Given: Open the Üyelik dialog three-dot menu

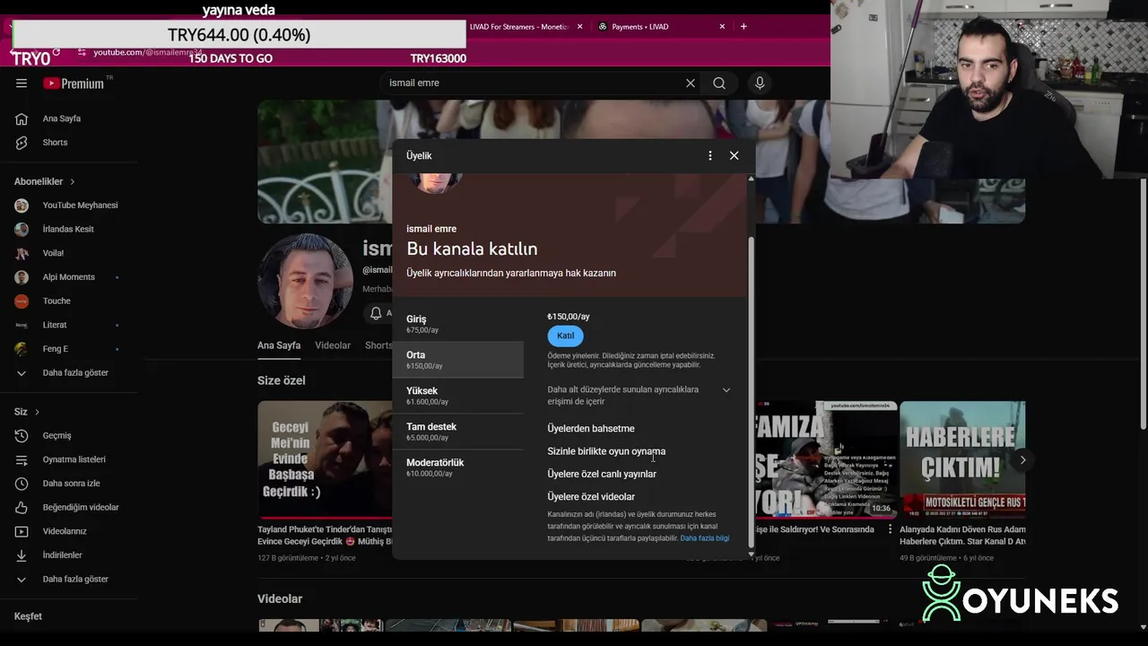Looking at the screenshot, I should tap(710, 155).
